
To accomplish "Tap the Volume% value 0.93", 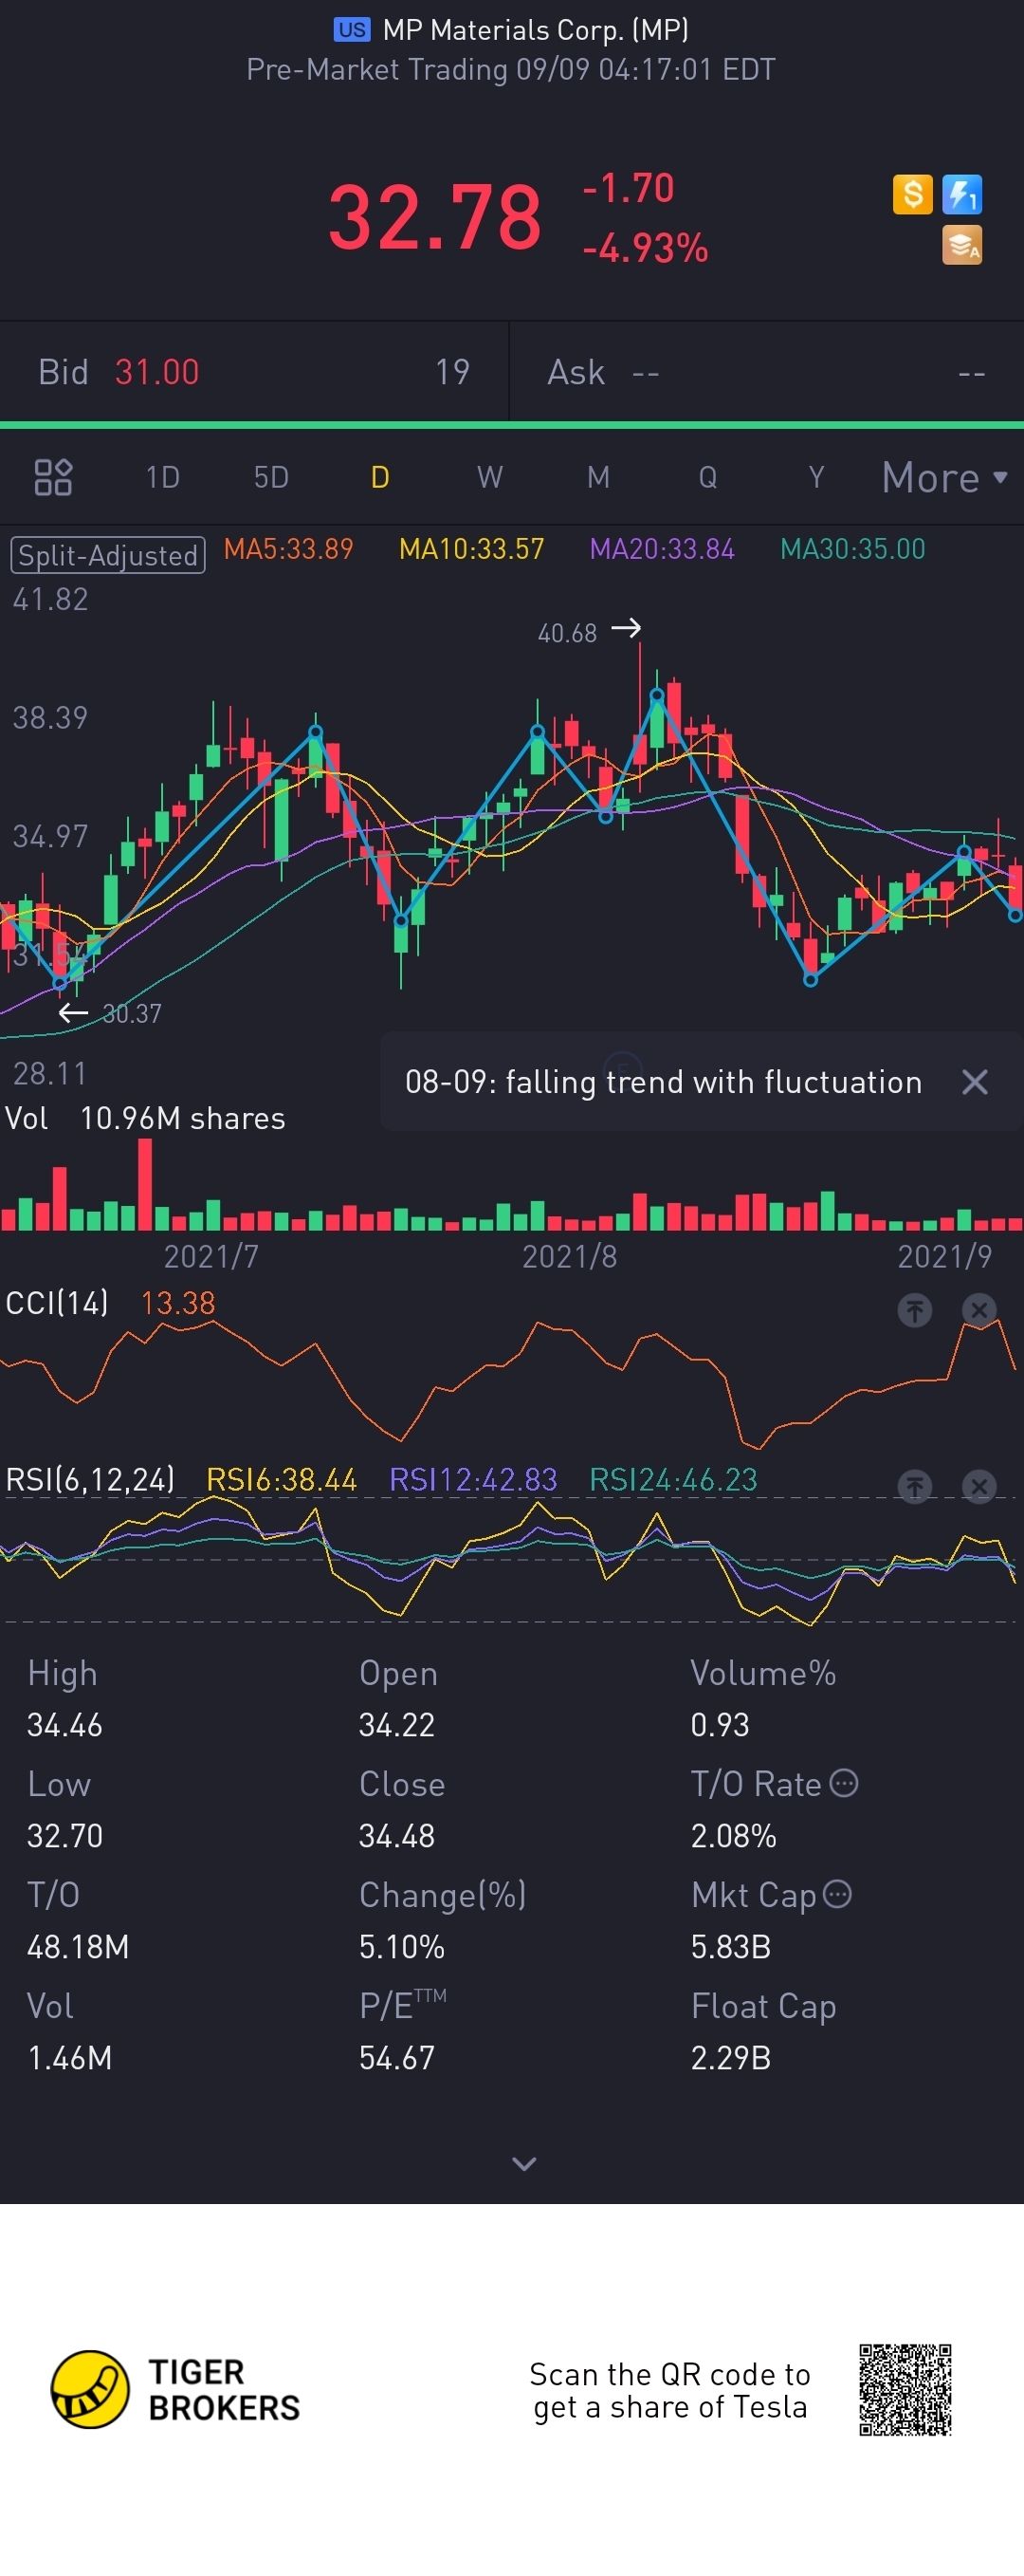I will coord(720,1725).
